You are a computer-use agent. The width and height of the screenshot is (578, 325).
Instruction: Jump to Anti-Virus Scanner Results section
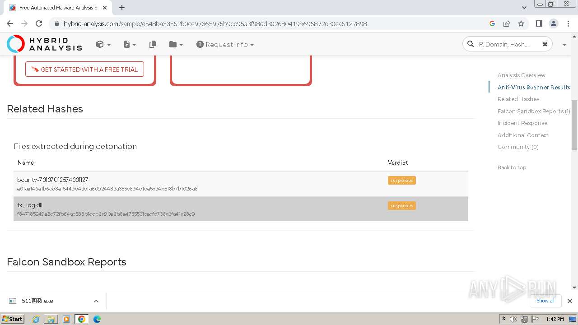click(534, 87)
